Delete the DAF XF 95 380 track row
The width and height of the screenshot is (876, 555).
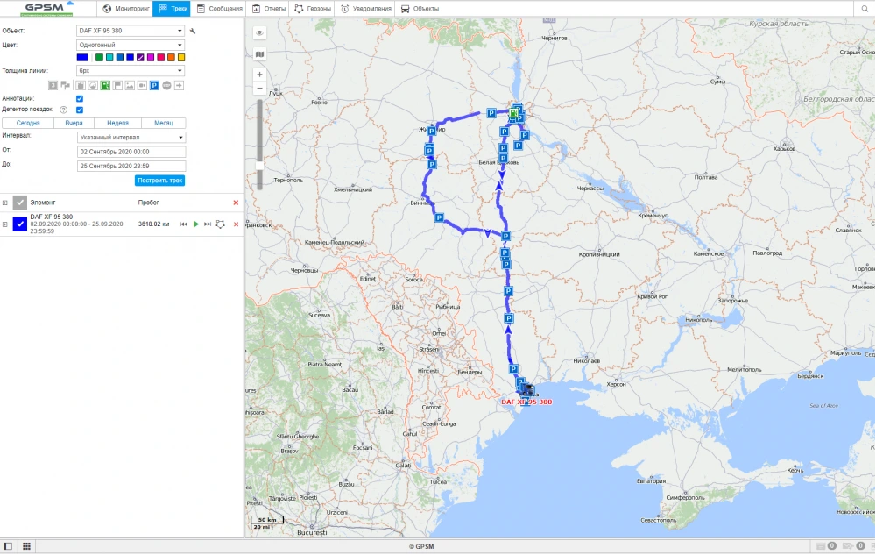(236, 224)
